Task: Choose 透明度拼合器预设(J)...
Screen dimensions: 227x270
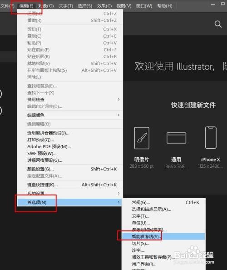Action: point(70,133)
